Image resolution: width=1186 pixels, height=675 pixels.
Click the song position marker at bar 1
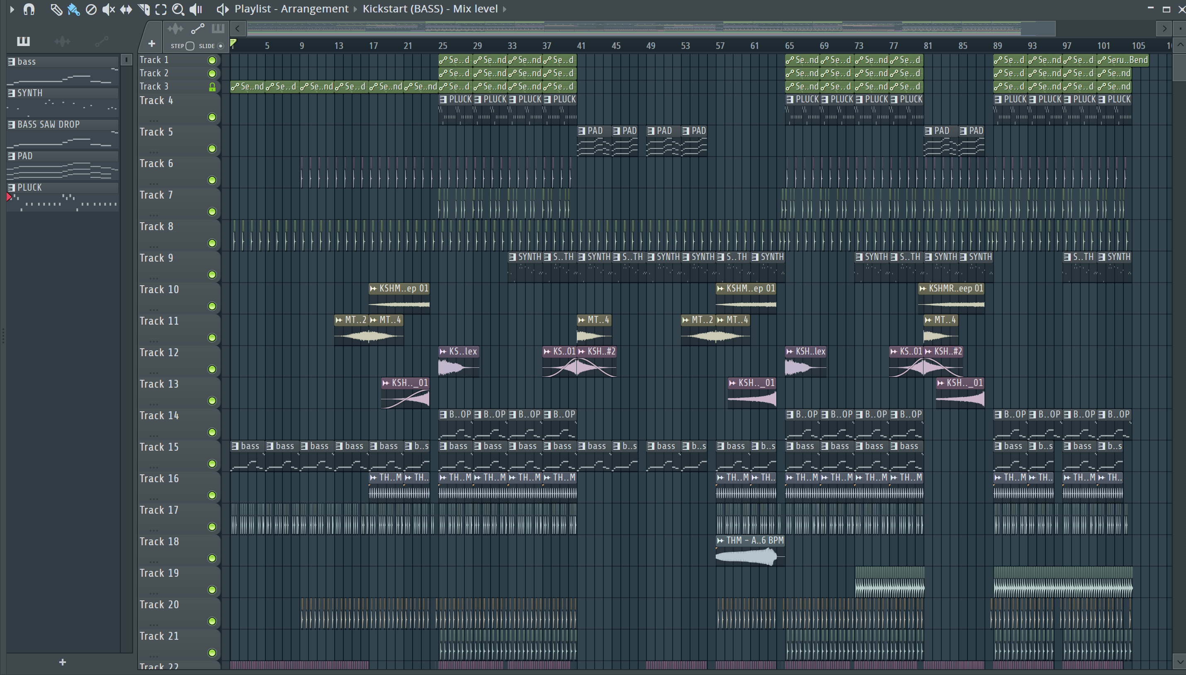tap(233, 44)
